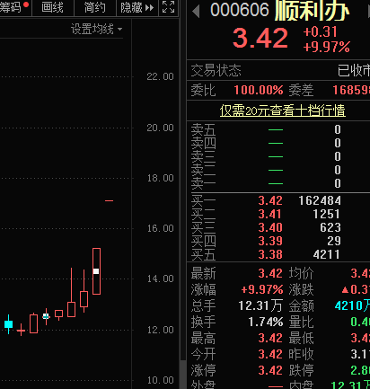Viewport: 370px width, 389px height.
Task: Open 仅需20元查看十档行情 link
Action: pyautogui.click(x=283, y=111)
